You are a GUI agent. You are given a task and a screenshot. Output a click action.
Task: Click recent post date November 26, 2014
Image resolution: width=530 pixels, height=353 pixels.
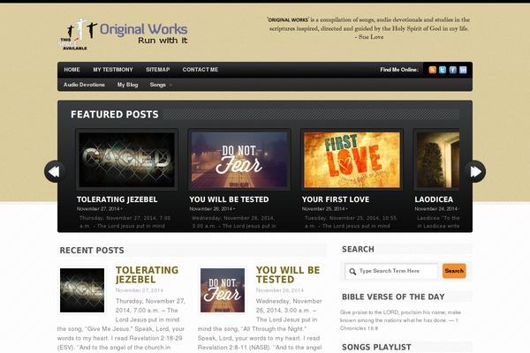(279, 290)
